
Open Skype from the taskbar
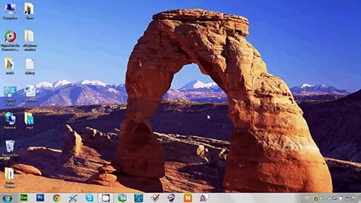pos(89,198)
